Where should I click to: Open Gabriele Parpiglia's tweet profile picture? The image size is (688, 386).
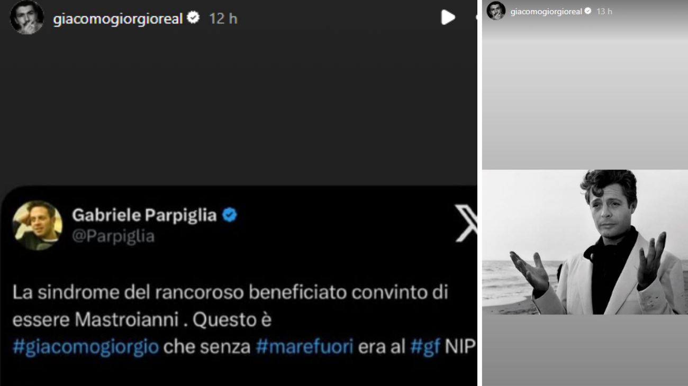38,225
